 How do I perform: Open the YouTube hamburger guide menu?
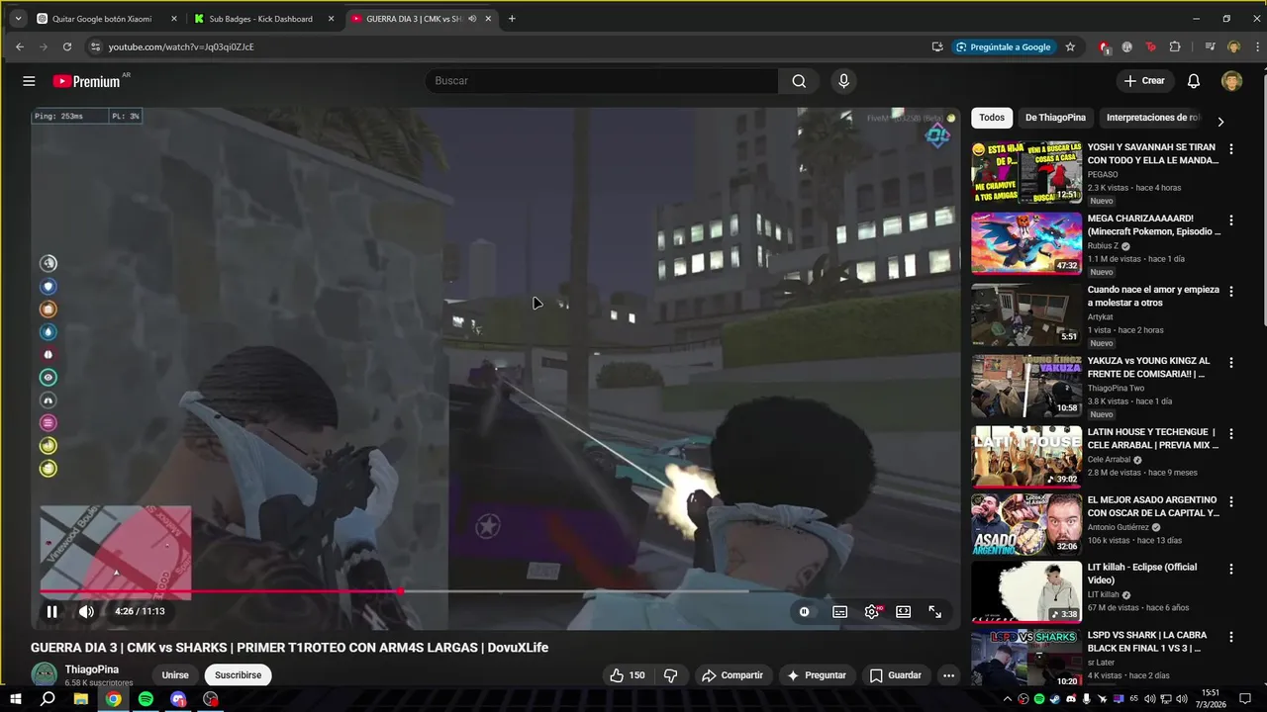(x=29, y=81)
